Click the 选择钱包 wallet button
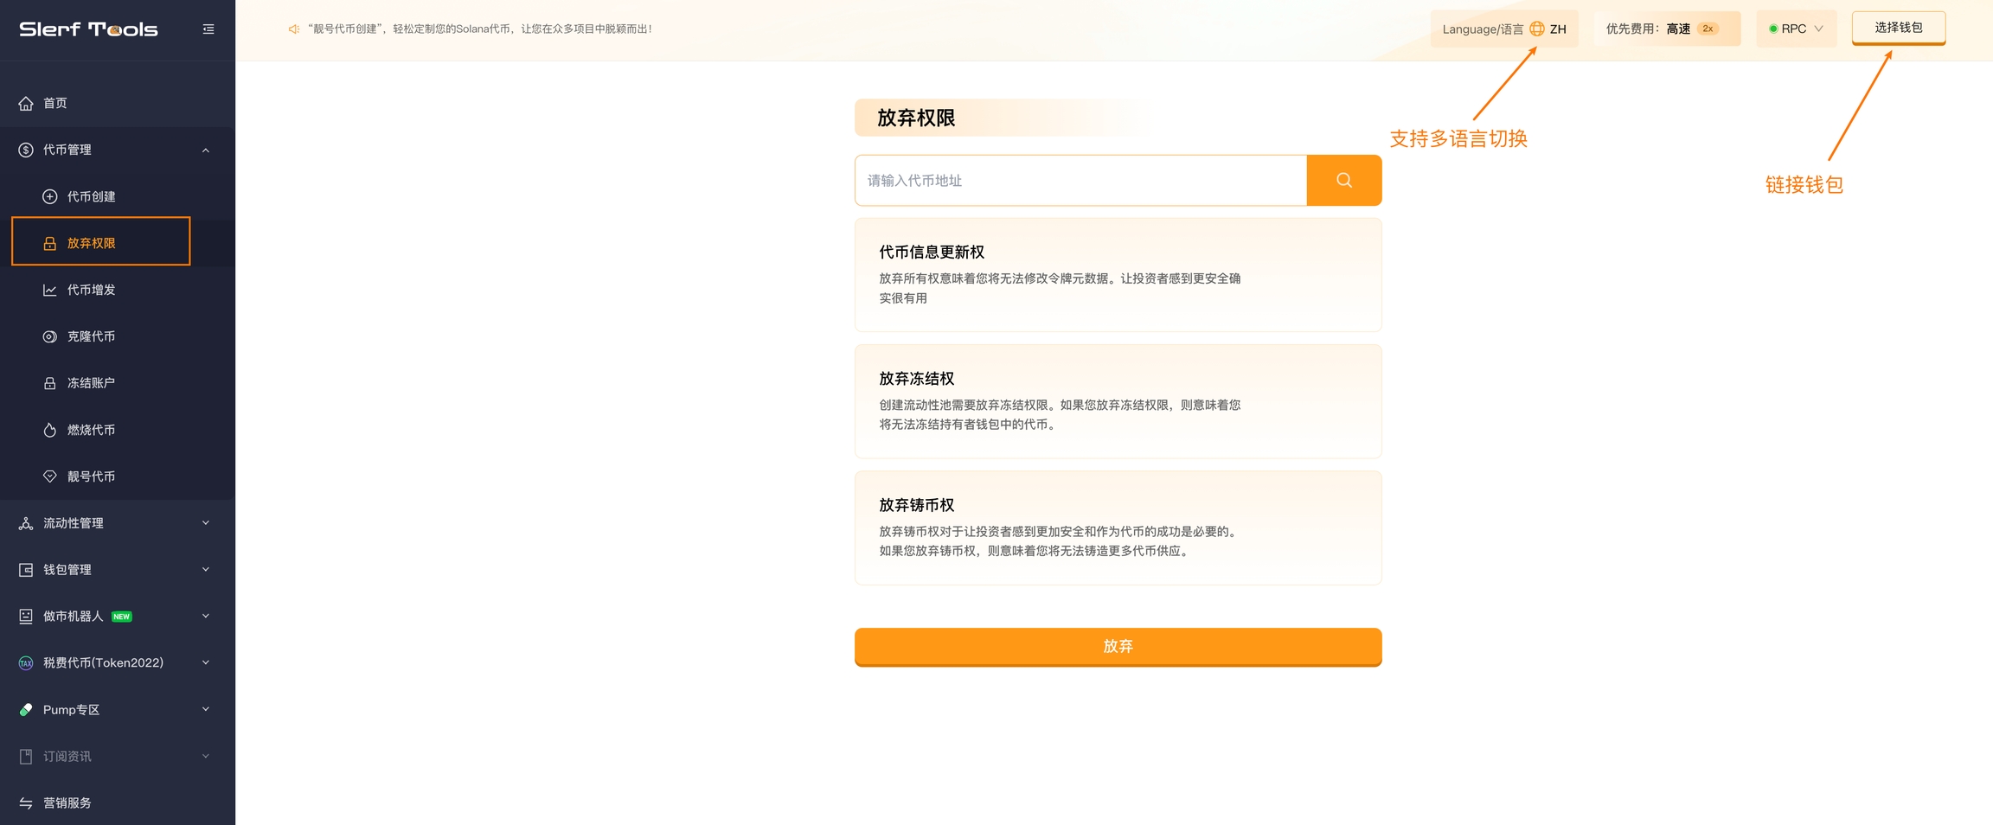This screenshot has width=1993, height=825. point(1898,28)
